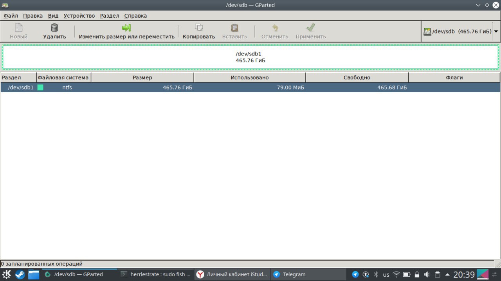Click the titlebar chevron minimize button
The height and width of the screenshot is (281, 501).
coord(478,5)
